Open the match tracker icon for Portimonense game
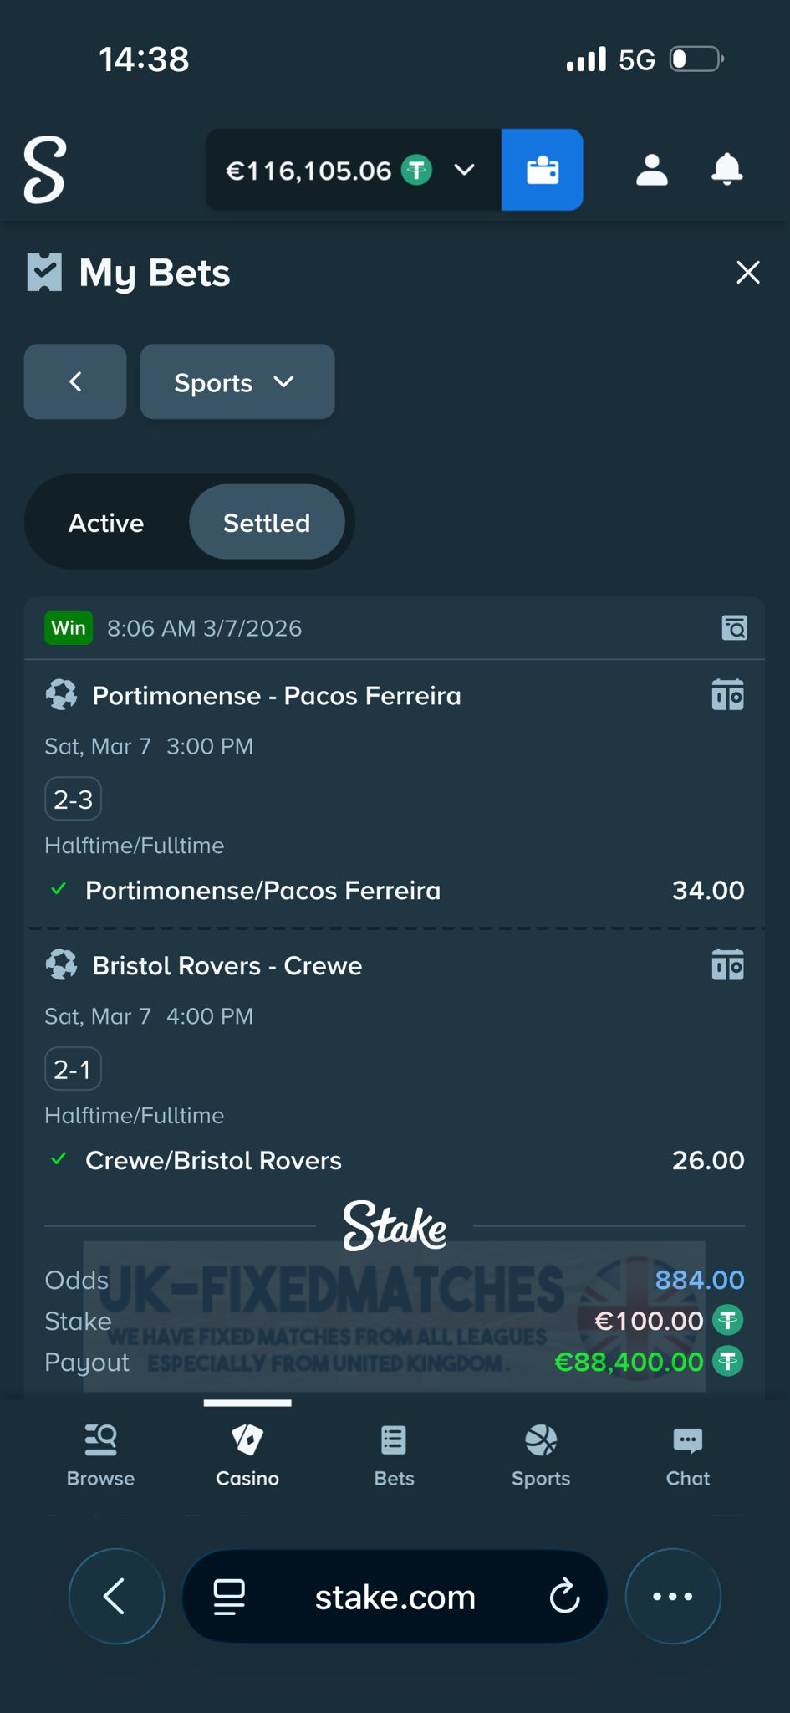 (726, 694)
